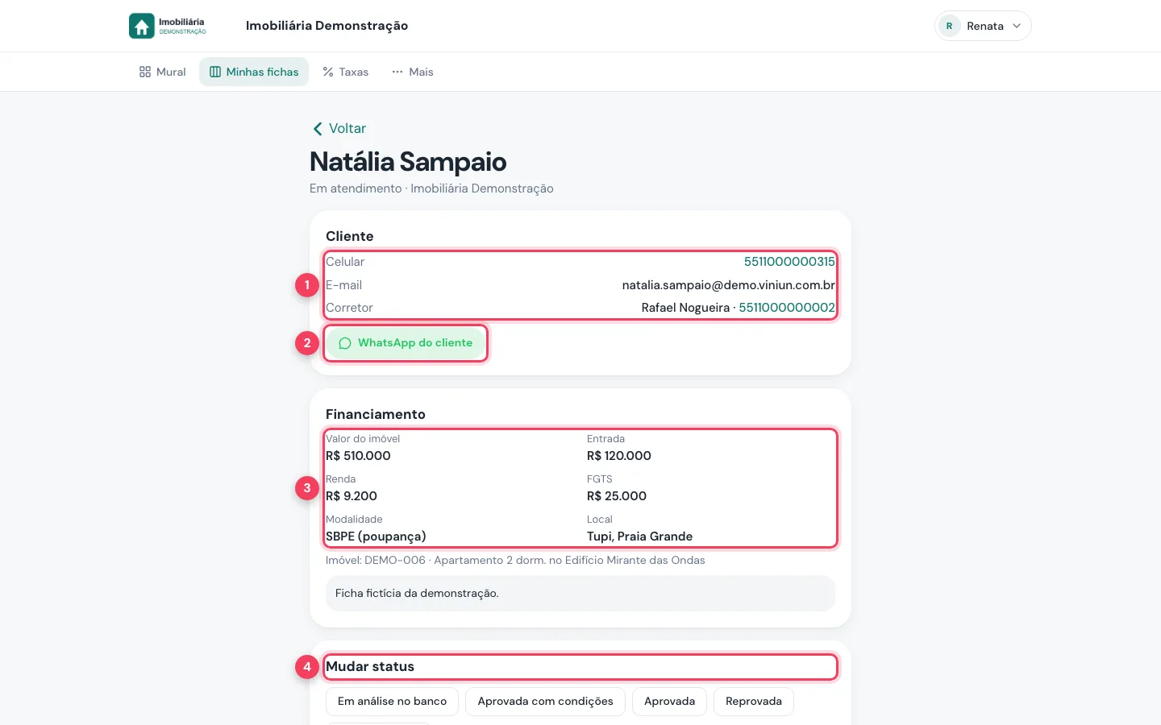Click the Natália Sampaio heading

pyautogui.click(x=408, y=162)
